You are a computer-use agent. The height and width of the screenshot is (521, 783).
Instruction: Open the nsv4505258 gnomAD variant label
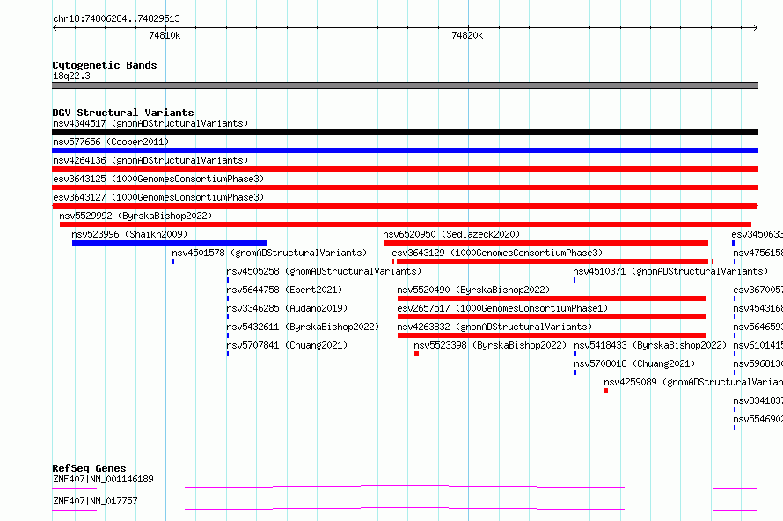pos(324,271)
